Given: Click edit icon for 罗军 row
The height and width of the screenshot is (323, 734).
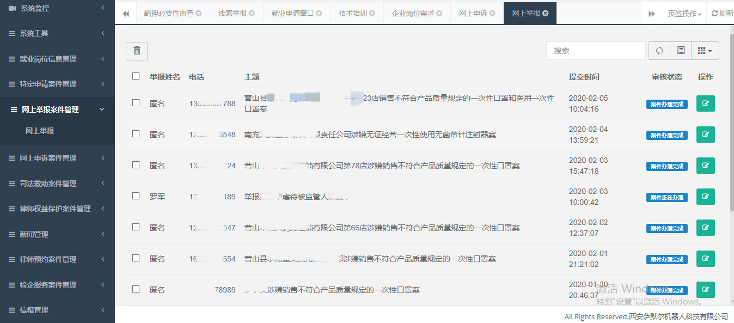Looking at the screenshot, I should coord(705,197).
